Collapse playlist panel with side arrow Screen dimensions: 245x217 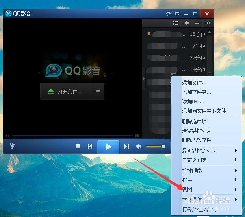143,79
